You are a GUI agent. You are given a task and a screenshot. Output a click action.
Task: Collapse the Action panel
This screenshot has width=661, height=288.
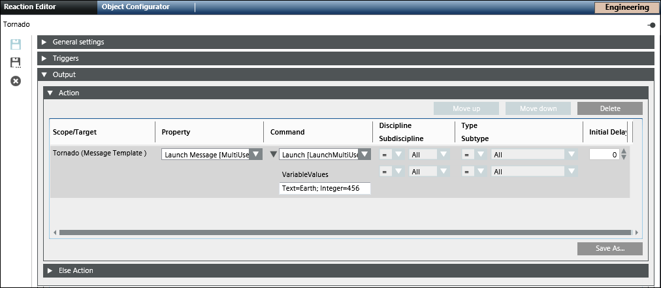[50, 93]
